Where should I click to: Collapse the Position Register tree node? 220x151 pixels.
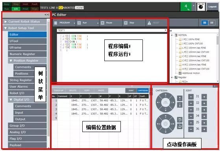pyautogui.click(x=11, y=61)
